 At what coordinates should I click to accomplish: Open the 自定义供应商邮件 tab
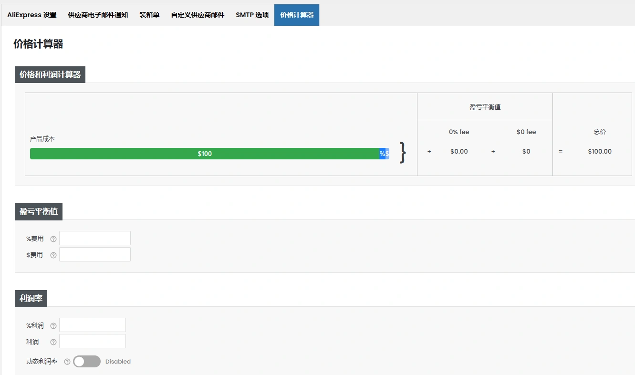pyautogui.click(x=198, y=15)
